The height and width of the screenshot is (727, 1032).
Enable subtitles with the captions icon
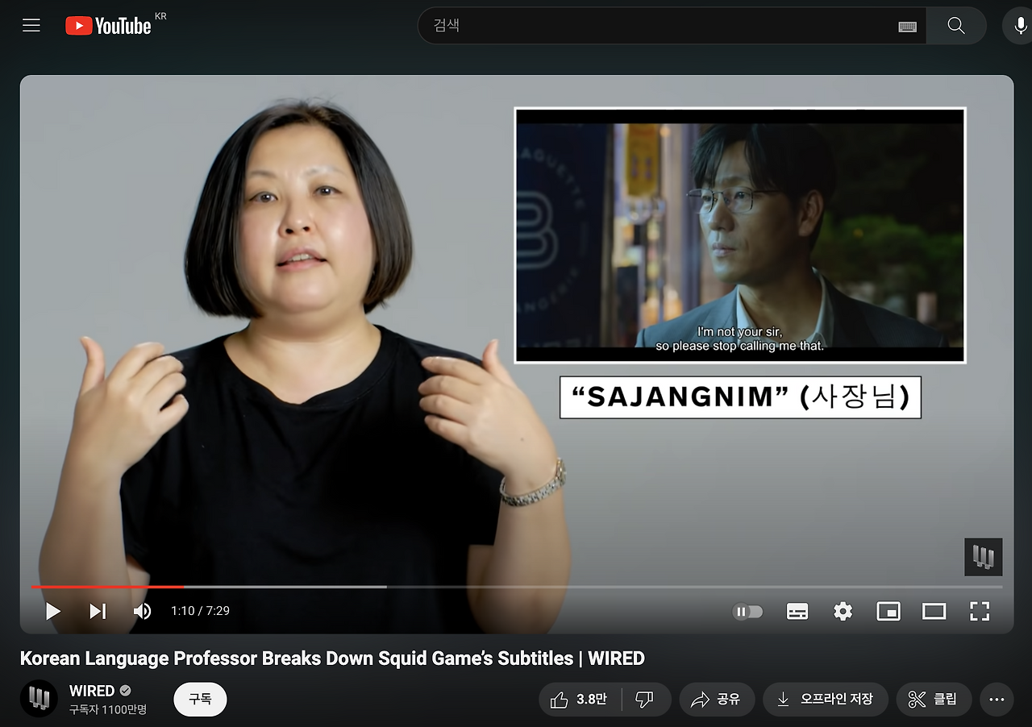click(x=797, y=611)
